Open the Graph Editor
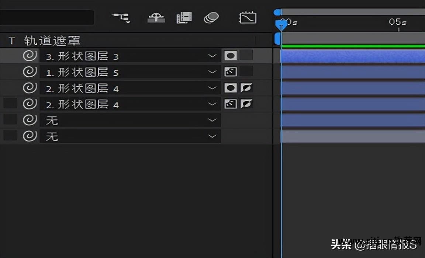 point(248,17)
